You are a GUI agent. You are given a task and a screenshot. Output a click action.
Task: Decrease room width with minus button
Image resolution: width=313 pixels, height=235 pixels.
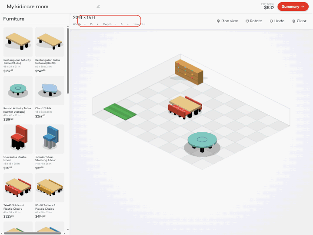tap(85, 24)
